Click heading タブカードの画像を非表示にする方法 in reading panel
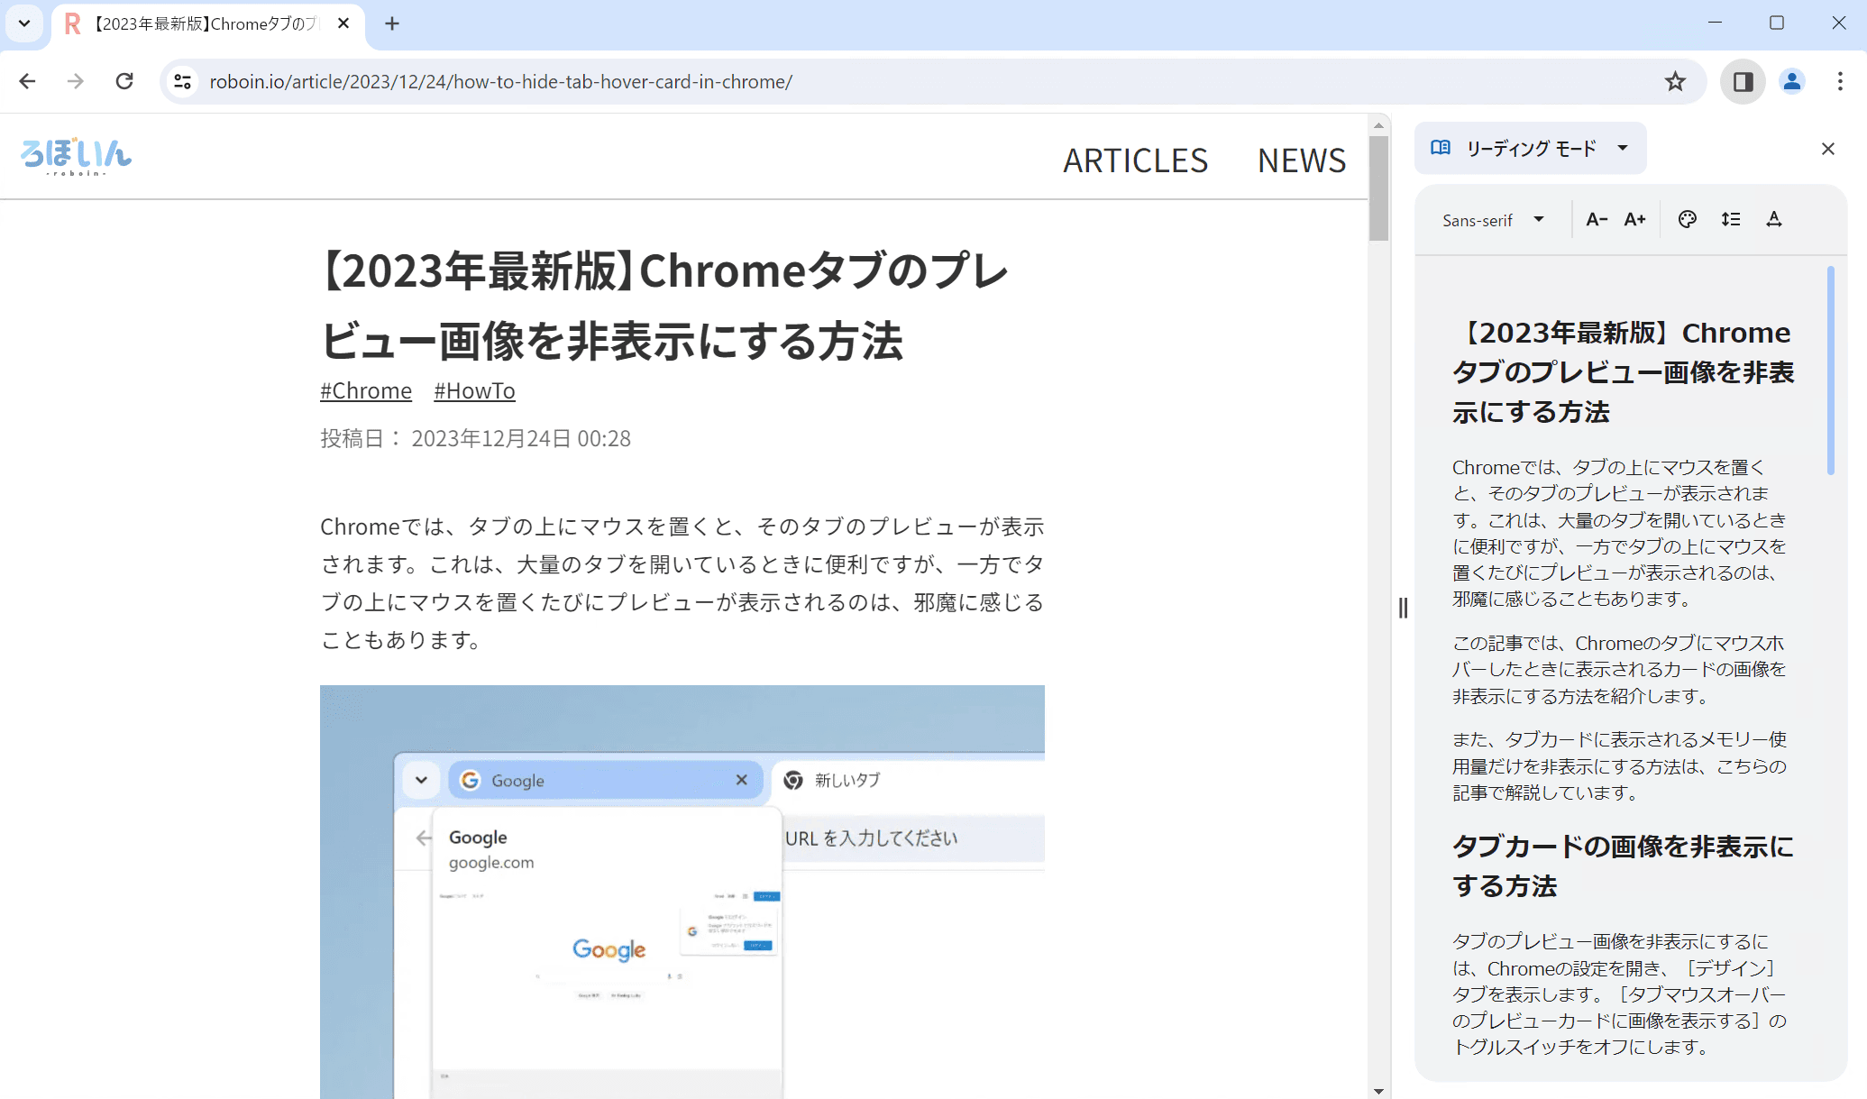Viewport: 1867px width, 1099px height. pyautogui.click(x=1623, y=865)
